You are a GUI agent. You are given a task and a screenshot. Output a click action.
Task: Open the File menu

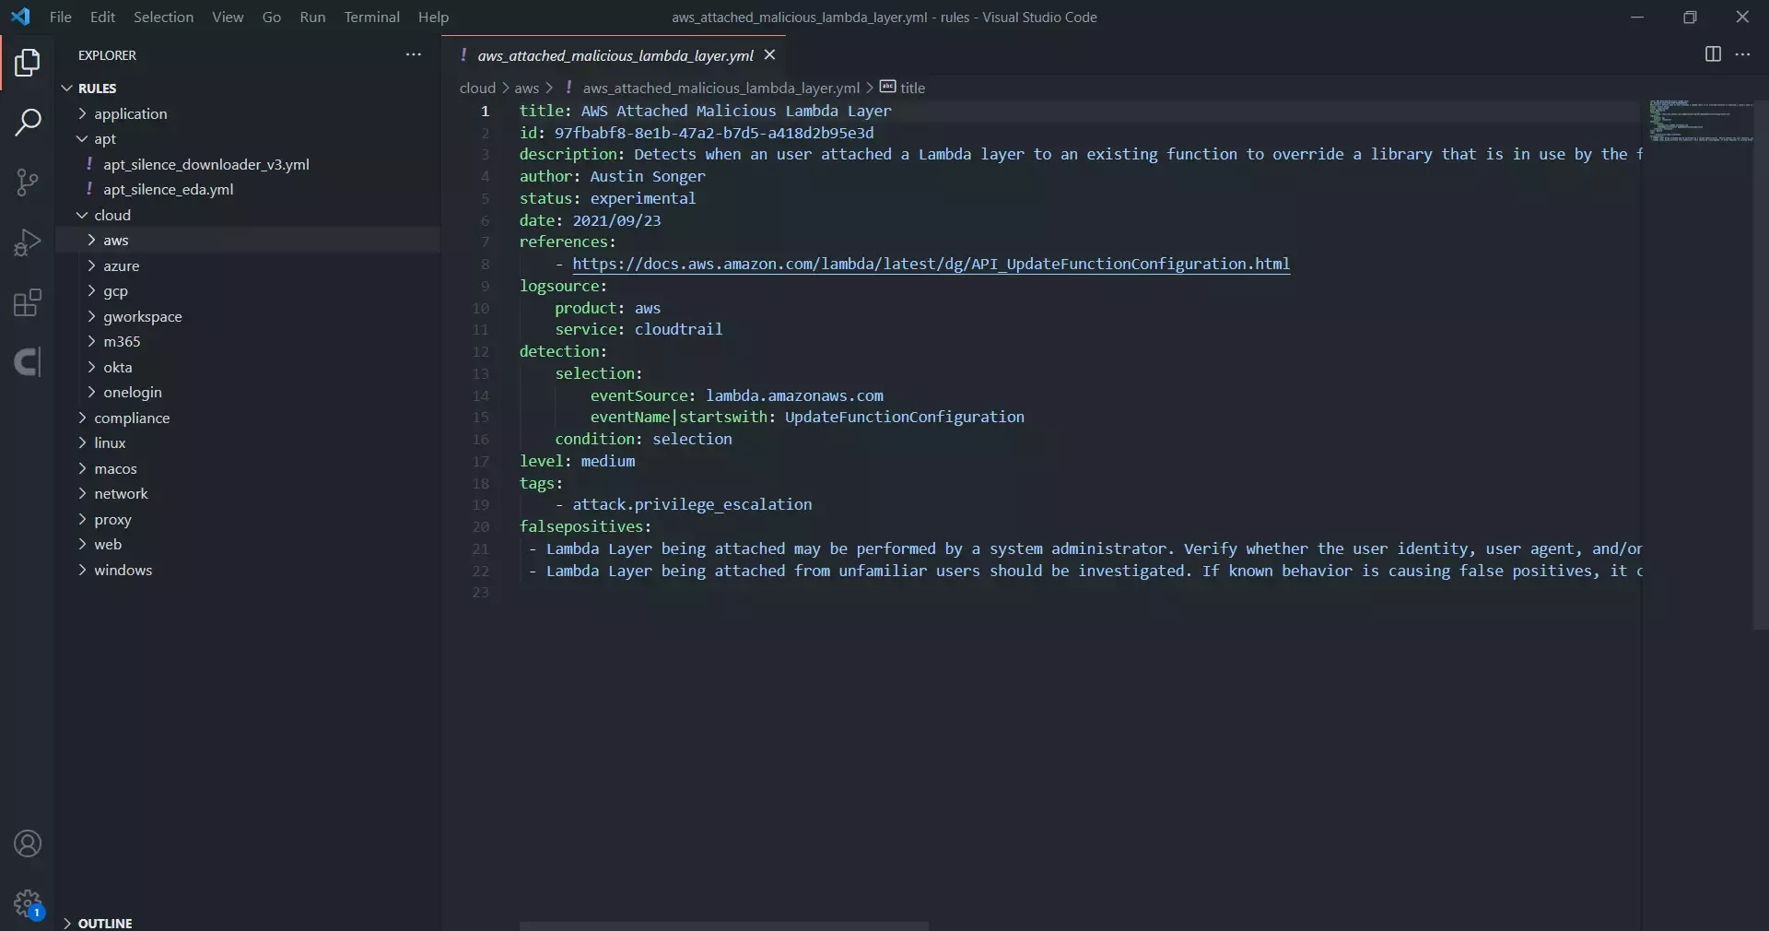60,17
